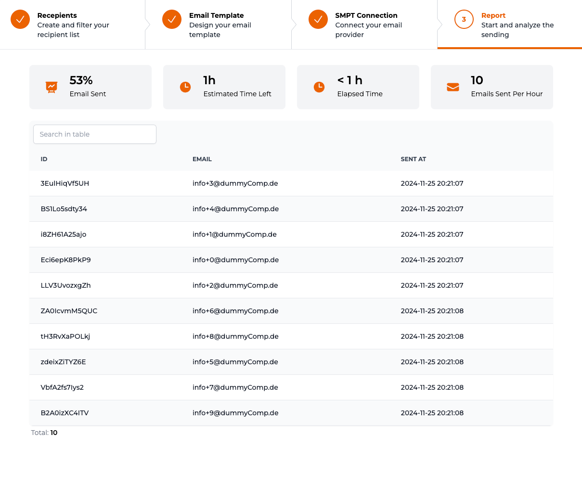Click the Report step number 3 circle
Image resolution: width=582 pixels, height=486 pixels.
(x=464, y=19)
